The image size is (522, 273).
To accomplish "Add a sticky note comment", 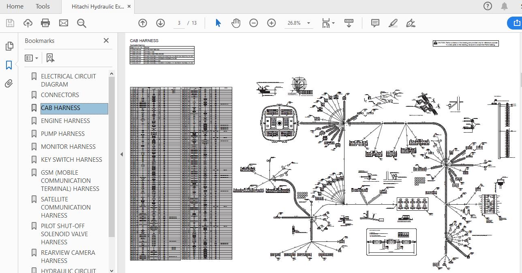I will 375,23.
